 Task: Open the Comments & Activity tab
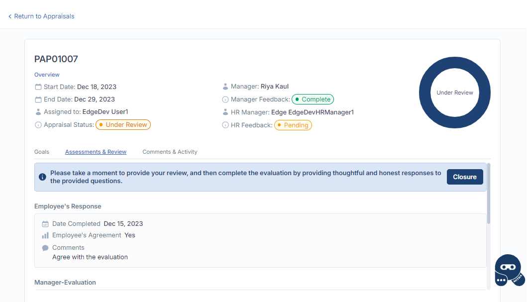click(x=170, y=152)
